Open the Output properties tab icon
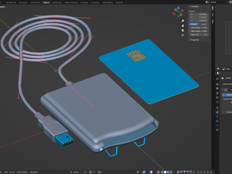This screenshot has height=174, width=232. [217, 88]
